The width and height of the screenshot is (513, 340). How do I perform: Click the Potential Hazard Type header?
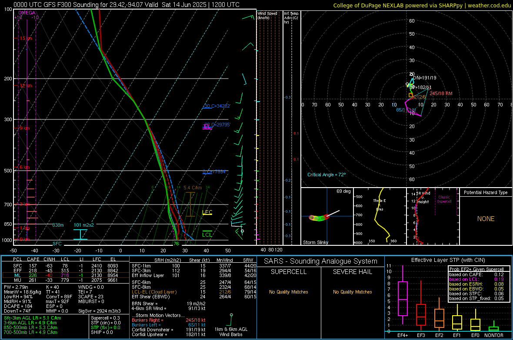(x=486, y=192)
